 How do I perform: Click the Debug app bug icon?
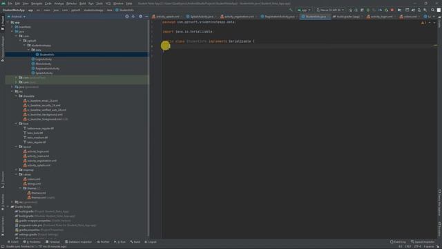(x=368, y=10)
